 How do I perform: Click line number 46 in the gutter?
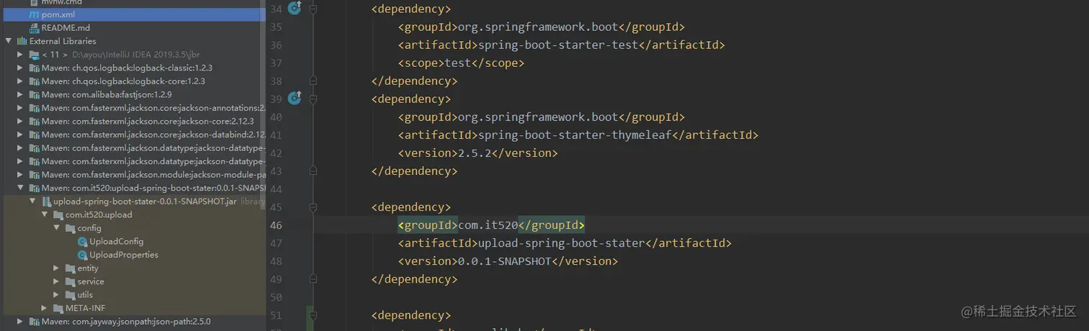[x=276, y=225]
